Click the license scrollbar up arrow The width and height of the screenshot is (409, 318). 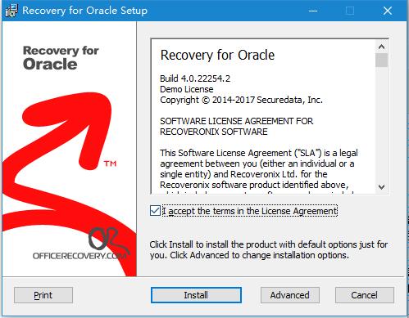[x=381, y=47]
